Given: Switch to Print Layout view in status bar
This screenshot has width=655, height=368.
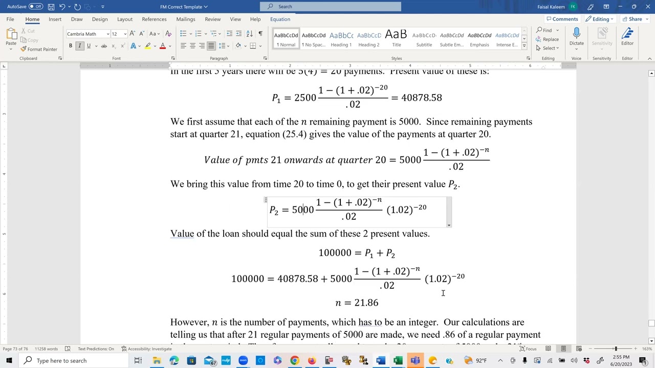Looking at the screenshot, I should click(563, 349).
